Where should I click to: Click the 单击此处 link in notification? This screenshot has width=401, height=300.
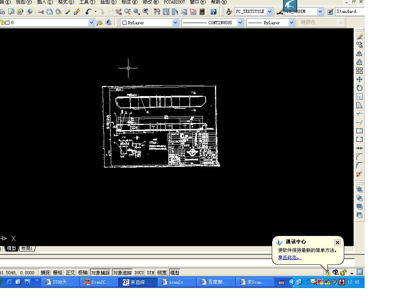(289, 257)
